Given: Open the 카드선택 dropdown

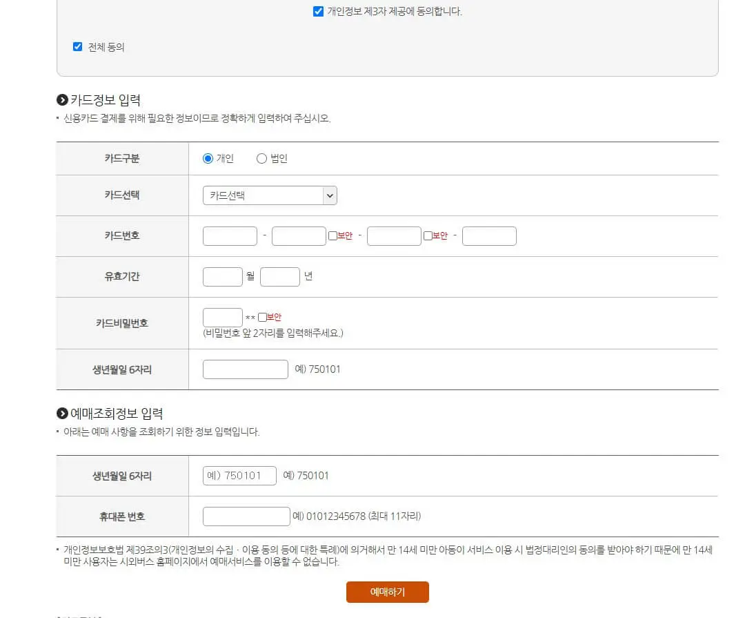Looking at the screenshot, I should coord(270,195).
